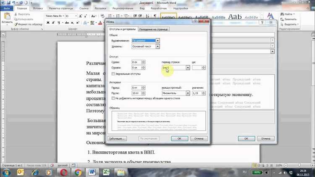This screenshot has height=177, width=315.
Task: Open Opera from the Windows taskbar
Action: 63,172
